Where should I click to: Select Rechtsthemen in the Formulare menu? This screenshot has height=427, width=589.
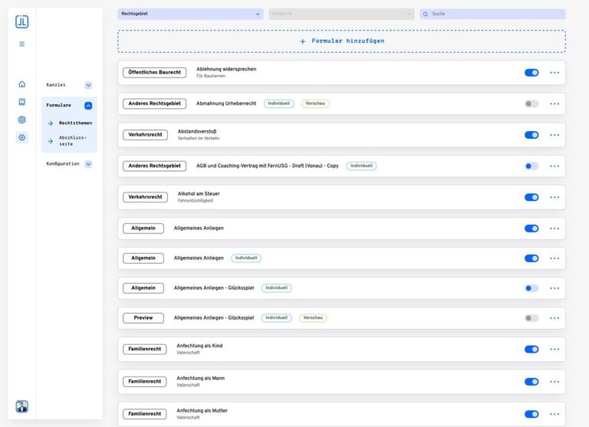point(75,123)
